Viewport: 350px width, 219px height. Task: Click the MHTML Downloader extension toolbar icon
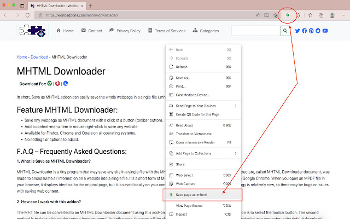pyautogui.click(x=288, y=15)
